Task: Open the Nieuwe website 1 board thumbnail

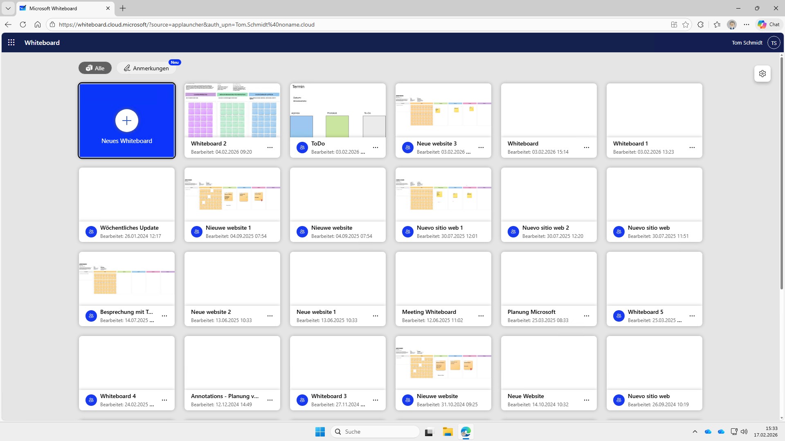Action: tap(232, 195)
